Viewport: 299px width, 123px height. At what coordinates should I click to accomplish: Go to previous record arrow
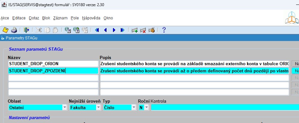(x=105, y=30)
